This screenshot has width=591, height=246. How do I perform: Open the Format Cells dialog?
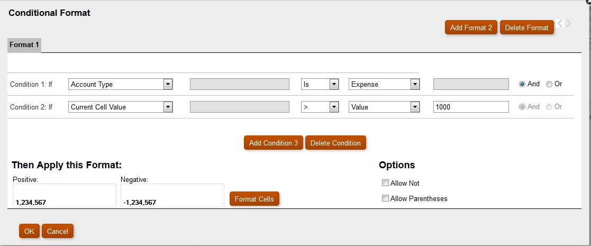254,199
